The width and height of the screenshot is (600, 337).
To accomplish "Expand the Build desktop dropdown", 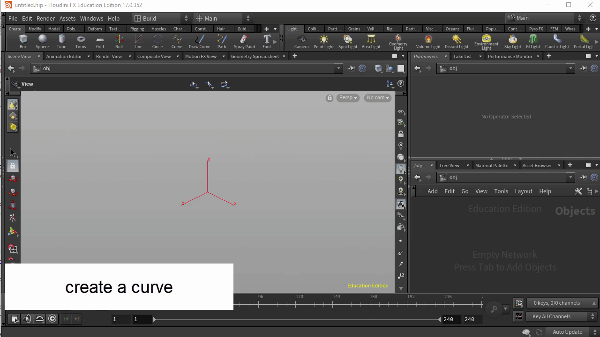I will [161, 18].
